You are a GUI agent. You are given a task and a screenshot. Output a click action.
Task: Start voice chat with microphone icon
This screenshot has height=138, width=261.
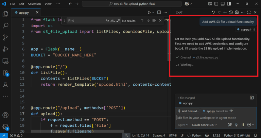(237, 125)
